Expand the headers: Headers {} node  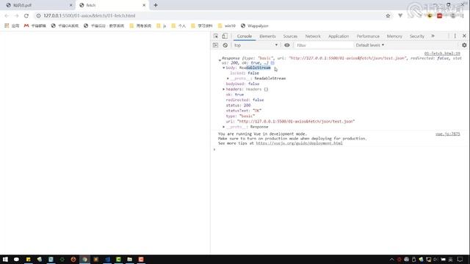[223, 89]
